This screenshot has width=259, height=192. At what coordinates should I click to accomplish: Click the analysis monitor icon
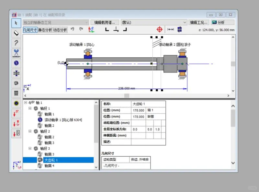(x=214, y=22)
